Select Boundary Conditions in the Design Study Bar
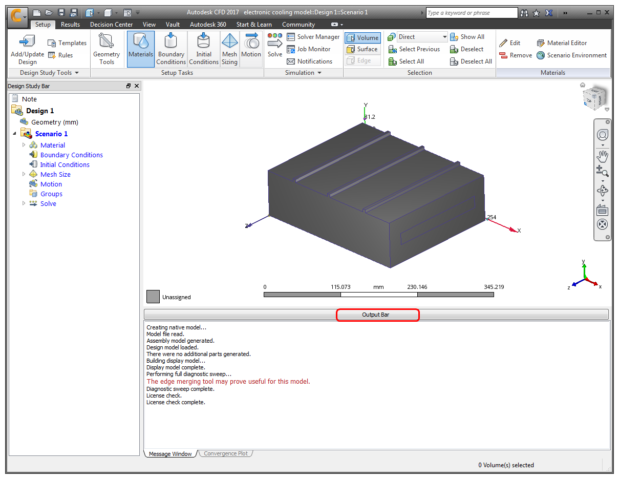Screen dimensions: 619x479 (71, 155)
